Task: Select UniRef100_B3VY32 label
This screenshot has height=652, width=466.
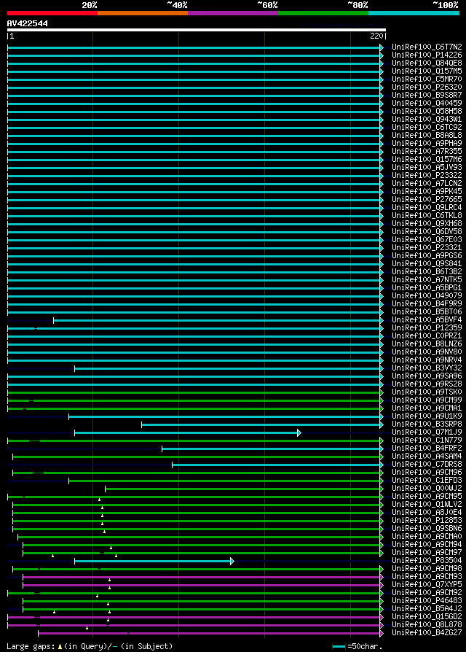Action: (427, 368)
